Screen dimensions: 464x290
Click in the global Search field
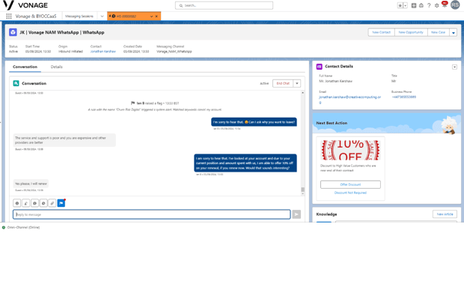224,6
